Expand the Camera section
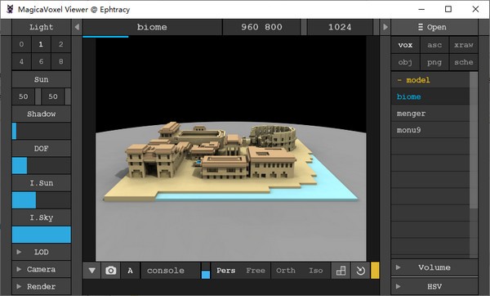The image size is (490, 296). (42, 269)
